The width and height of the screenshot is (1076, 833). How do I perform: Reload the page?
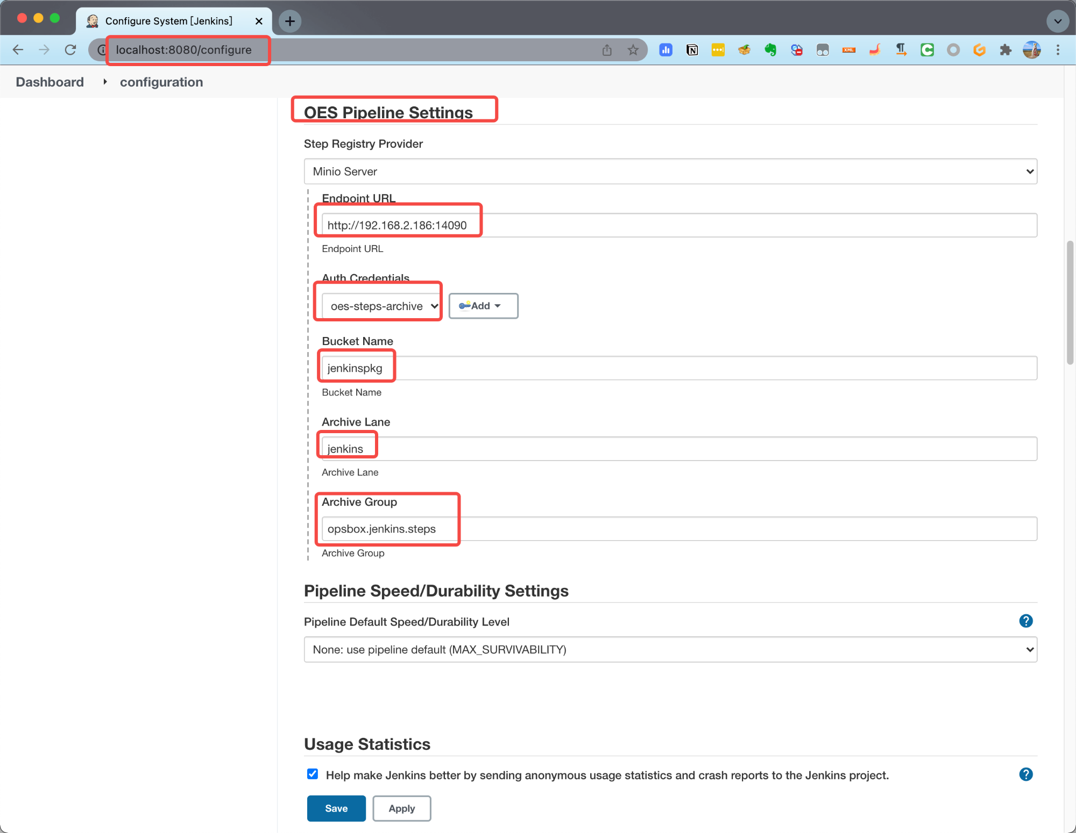[70, 50]
